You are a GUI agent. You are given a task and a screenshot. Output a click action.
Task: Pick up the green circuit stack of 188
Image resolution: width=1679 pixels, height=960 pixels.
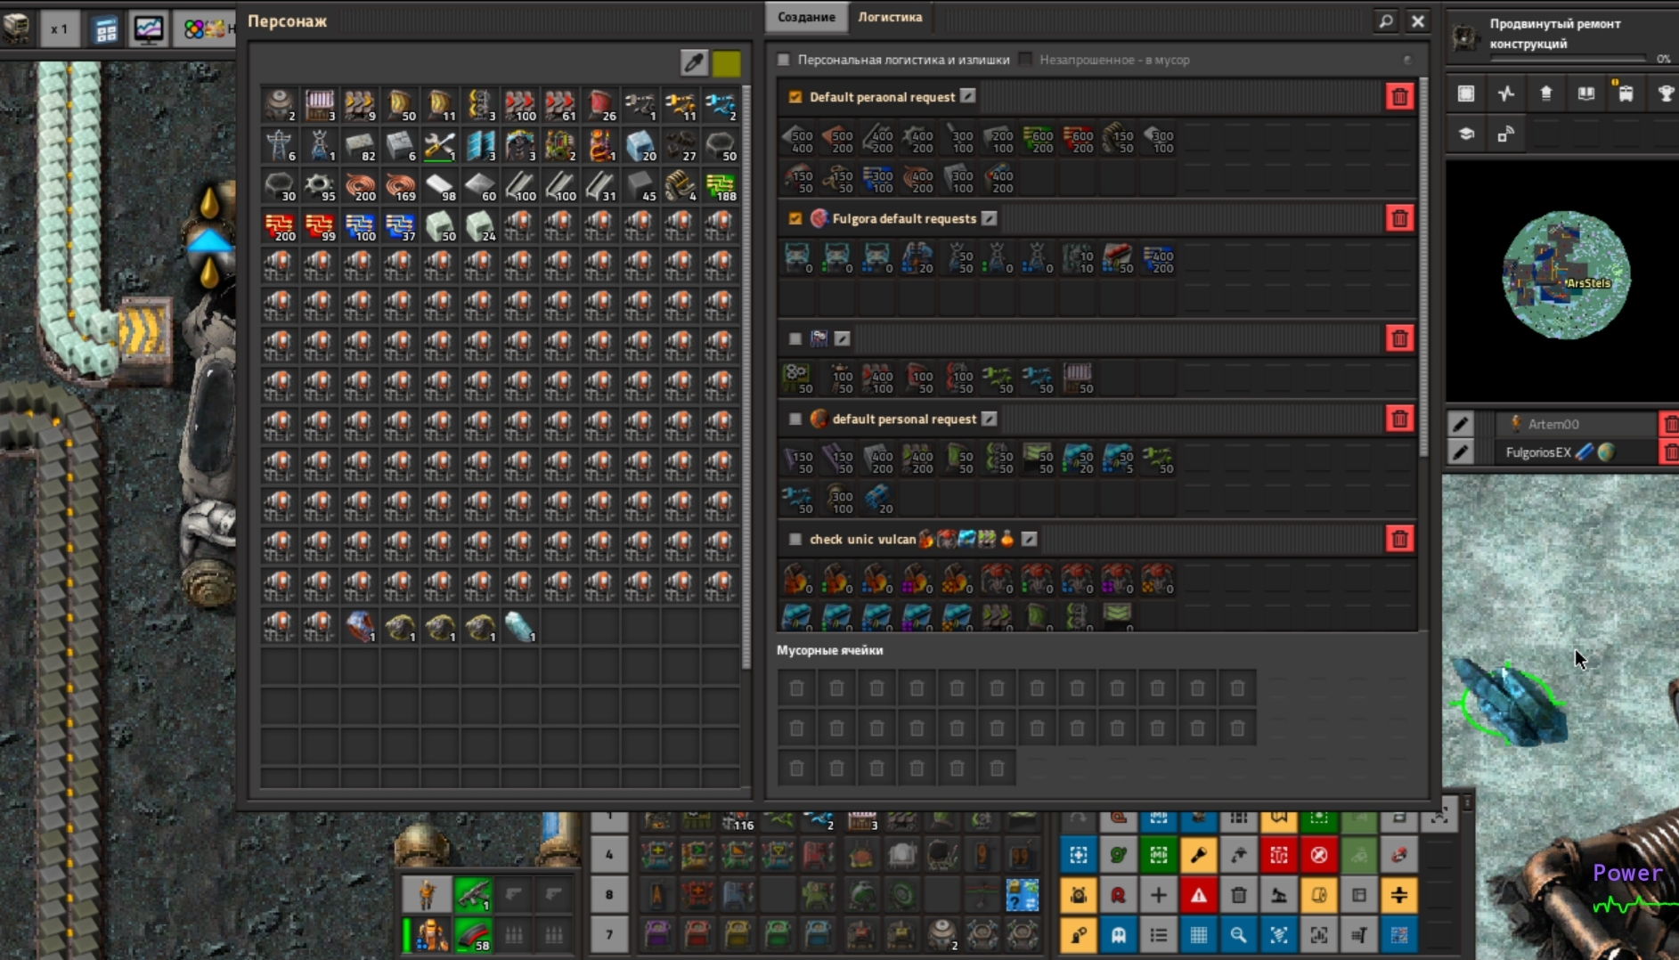point(720,186)
